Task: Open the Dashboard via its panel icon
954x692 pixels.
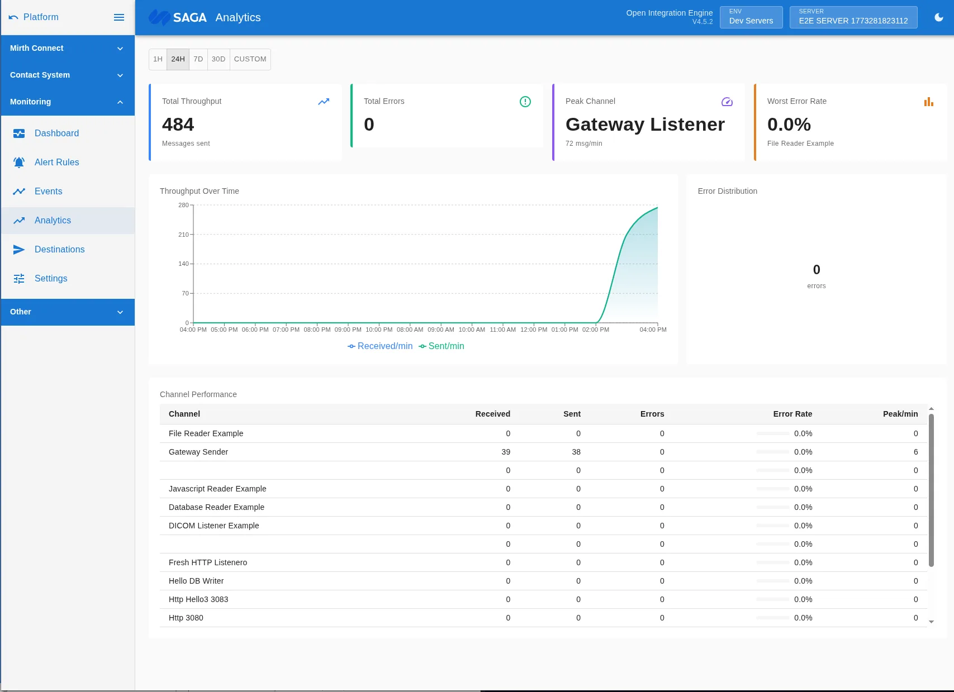Action: tap(19, 133)
